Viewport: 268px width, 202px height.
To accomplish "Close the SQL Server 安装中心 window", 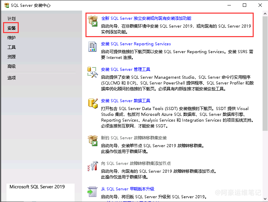I will tap(260, 5).
